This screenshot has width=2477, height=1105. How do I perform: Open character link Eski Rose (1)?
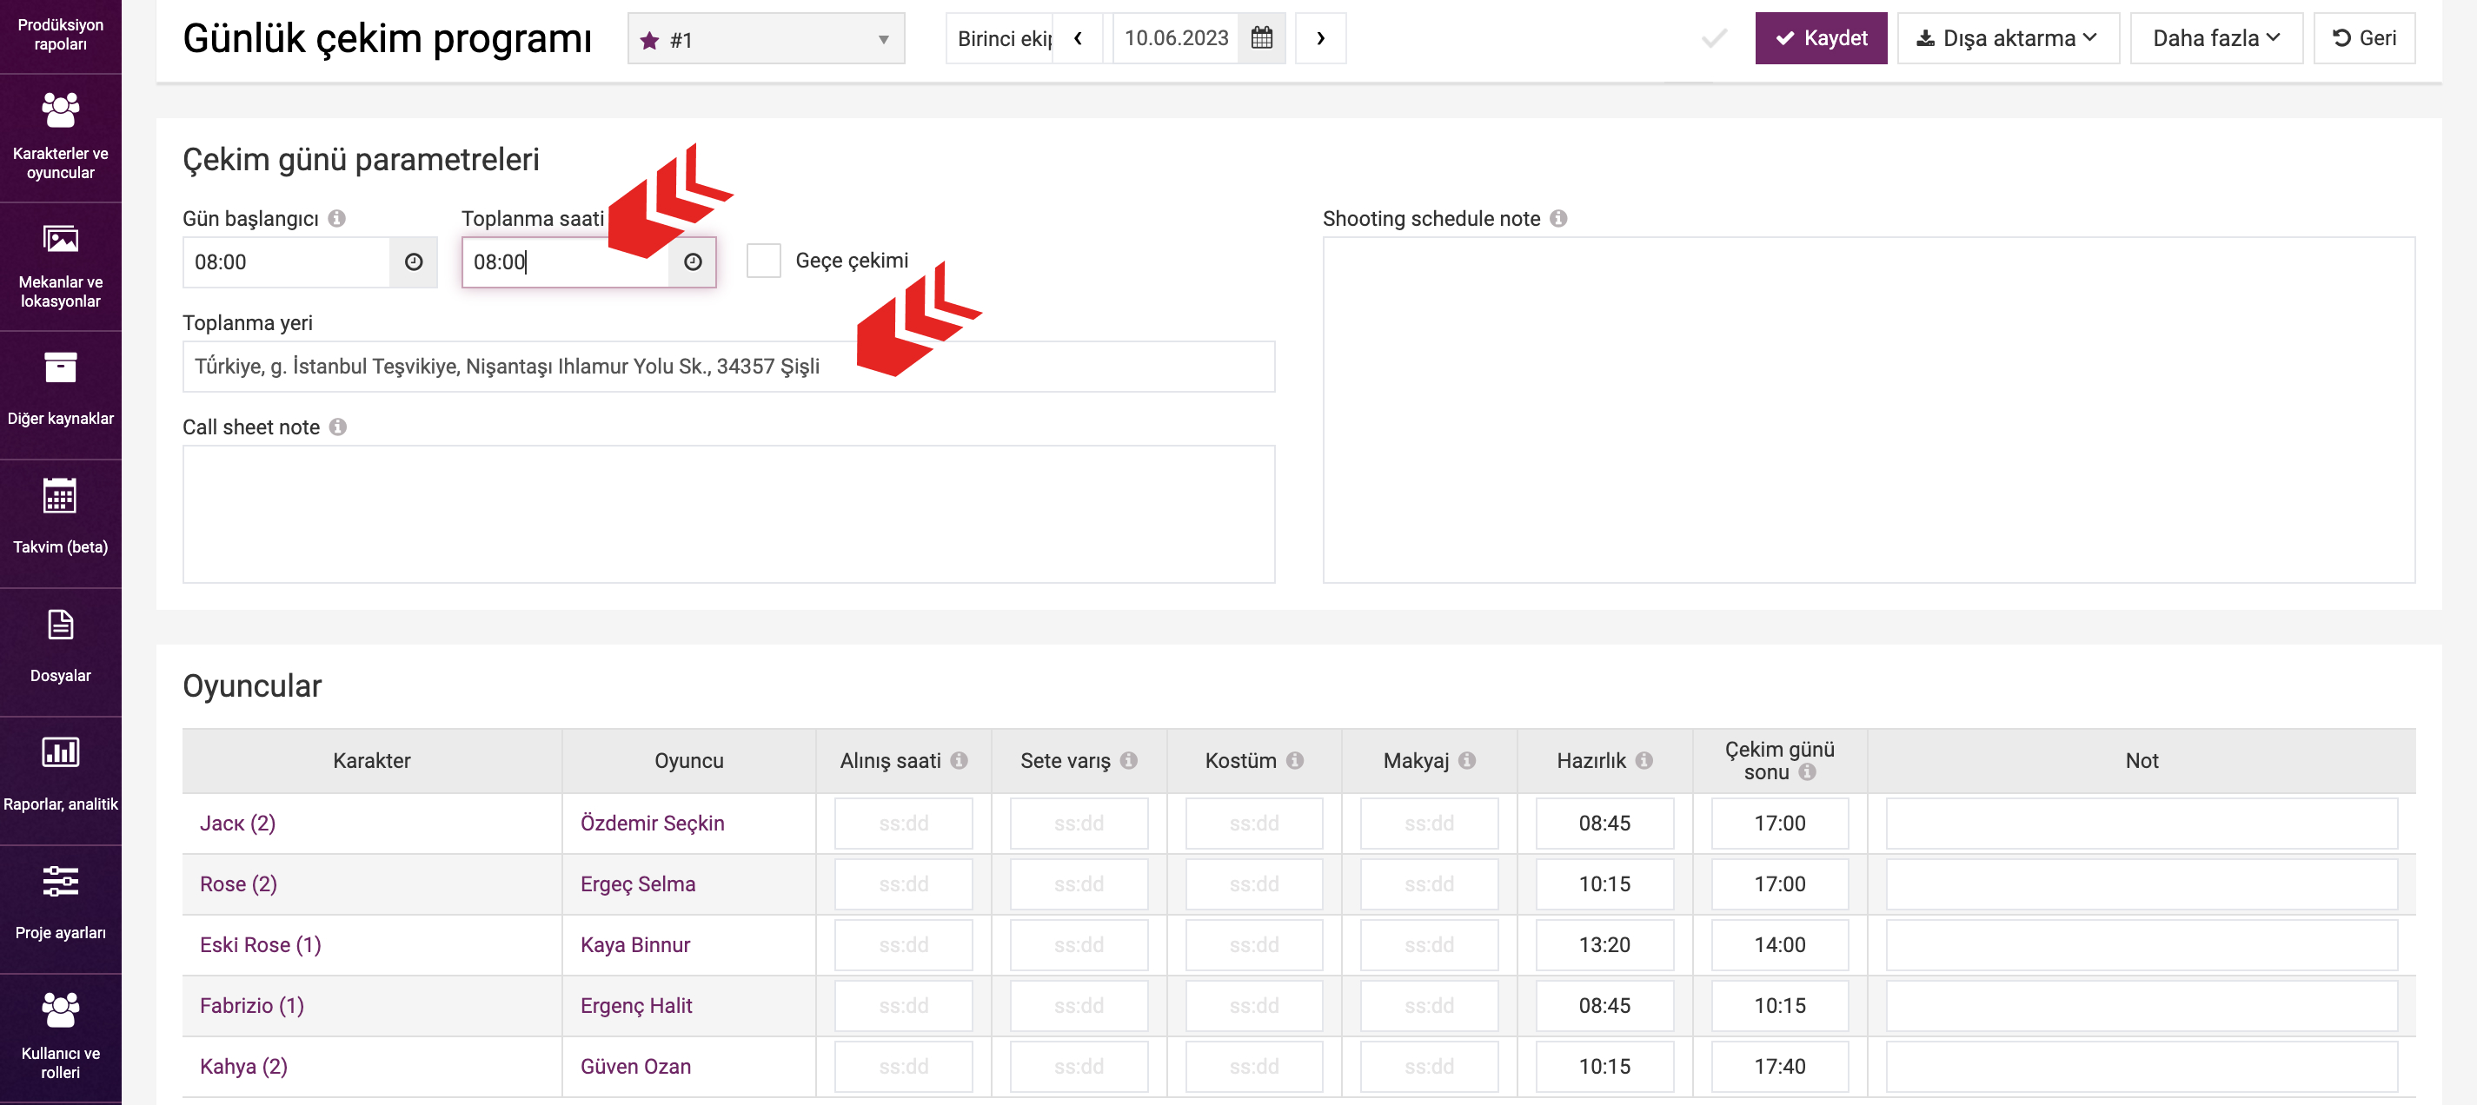(x=261, y=944)
